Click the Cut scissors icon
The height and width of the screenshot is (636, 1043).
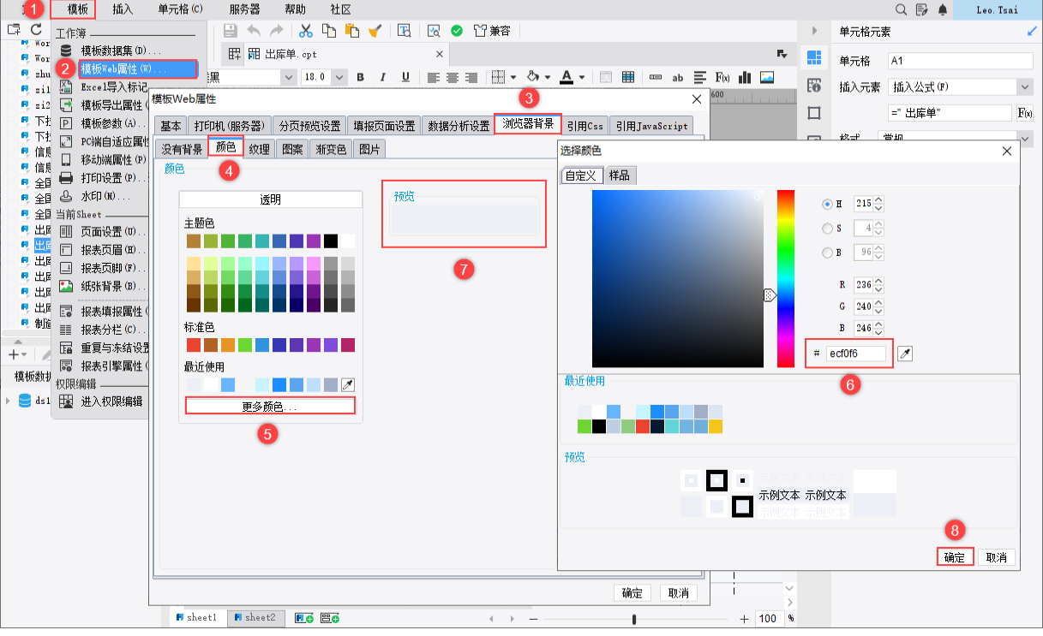306,31
